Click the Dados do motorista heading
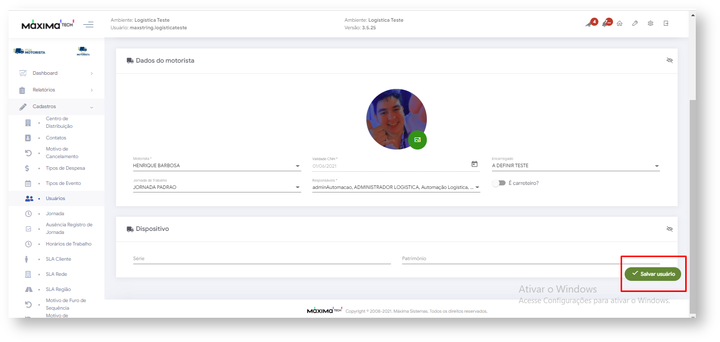The height and width of the screenshot is (342, 720). 165,61
